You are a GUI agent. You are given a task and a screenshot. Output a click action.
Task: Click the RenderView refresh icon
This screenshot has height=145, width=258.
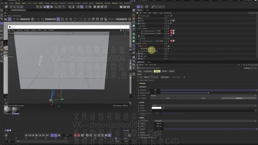coord(14,19)
